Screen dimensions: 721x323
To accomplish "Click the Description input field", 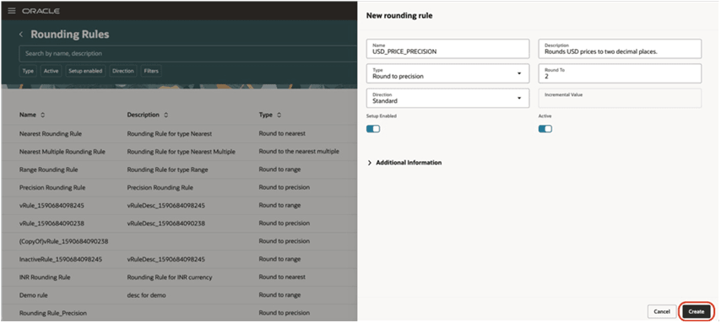I will (620, 49).
